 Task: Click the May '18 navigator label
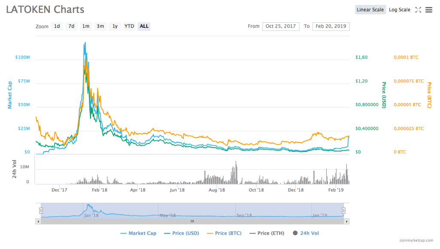[168, 216]
